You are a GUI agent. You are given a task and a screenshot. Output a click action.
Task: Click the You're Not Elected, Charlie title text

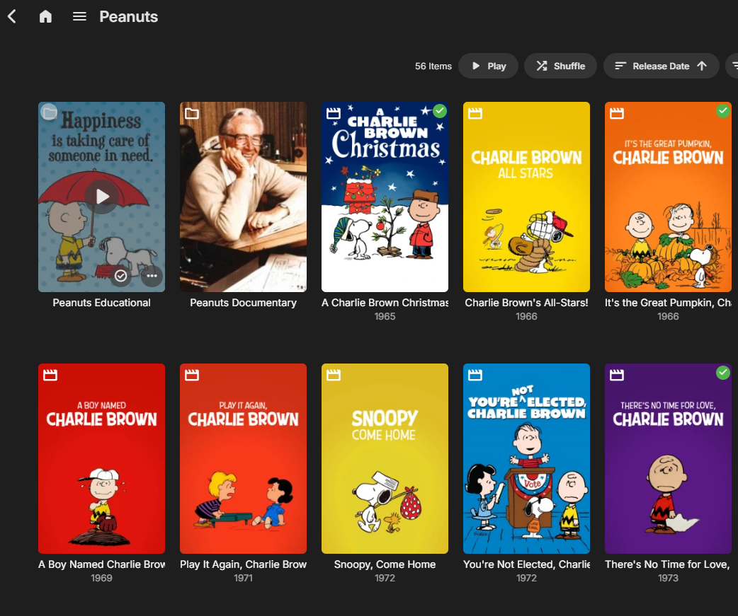pos(526,564)
